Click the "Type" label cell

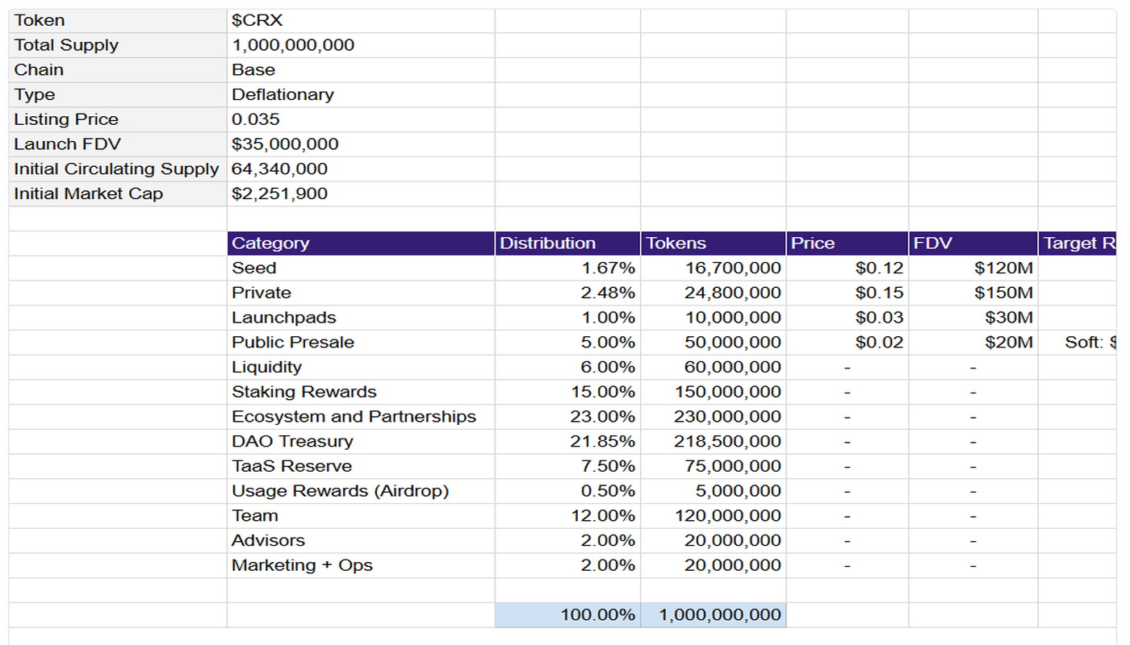[118, 95]
